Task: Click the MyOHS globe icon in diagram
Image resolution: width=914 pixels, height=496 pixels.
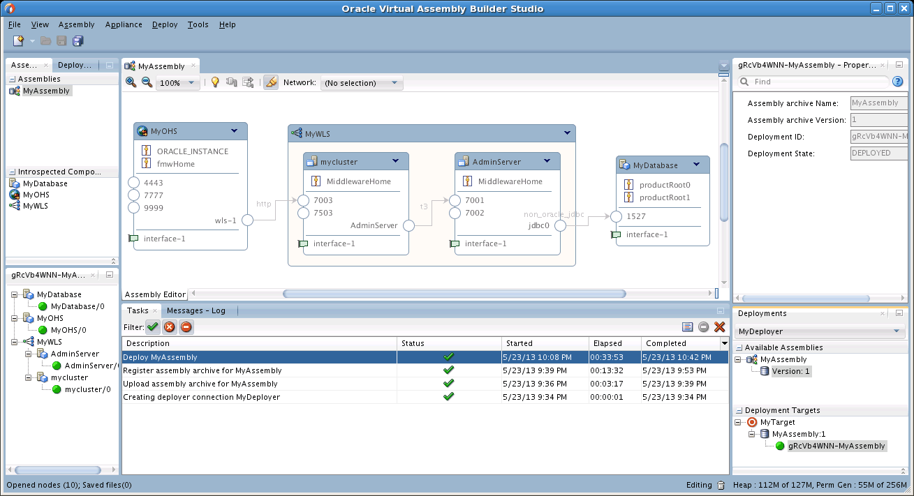Action: click(x=142, y=131)
